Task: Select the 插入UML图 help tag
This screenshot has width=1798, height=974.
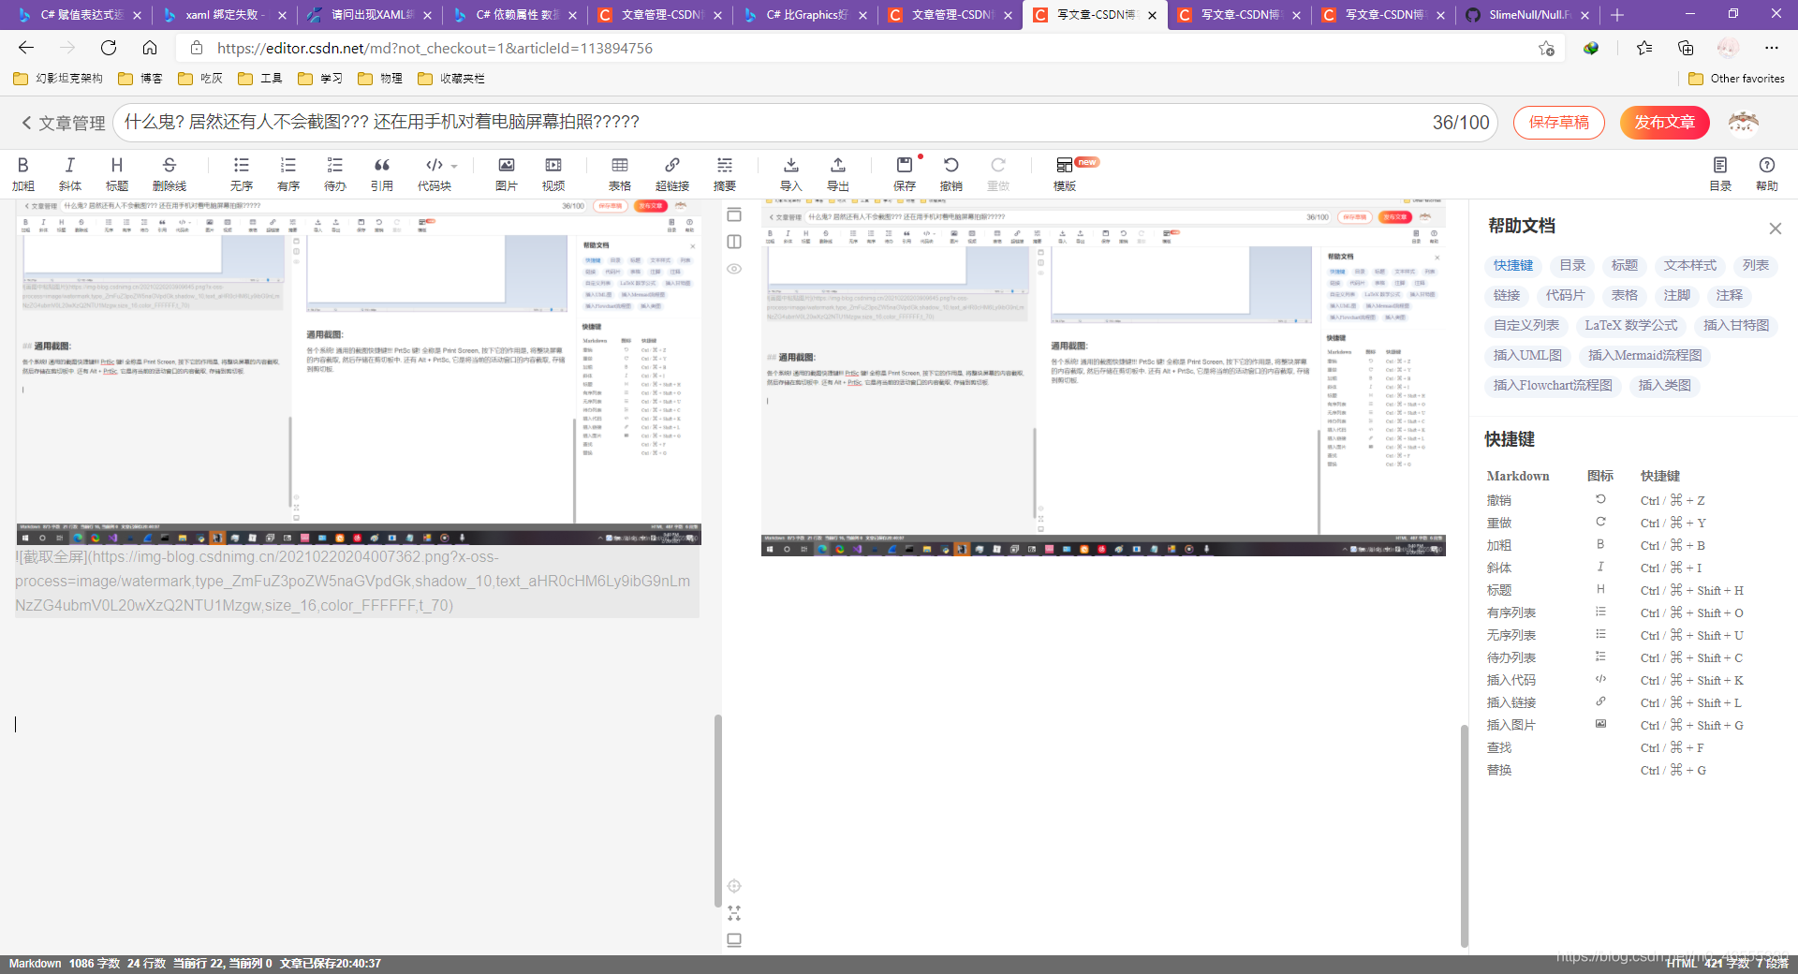Action: point(1527,356)
